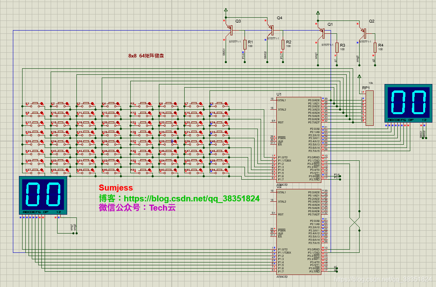Click the K22 key switch
The image size is (436, 287).
point(168,123)
